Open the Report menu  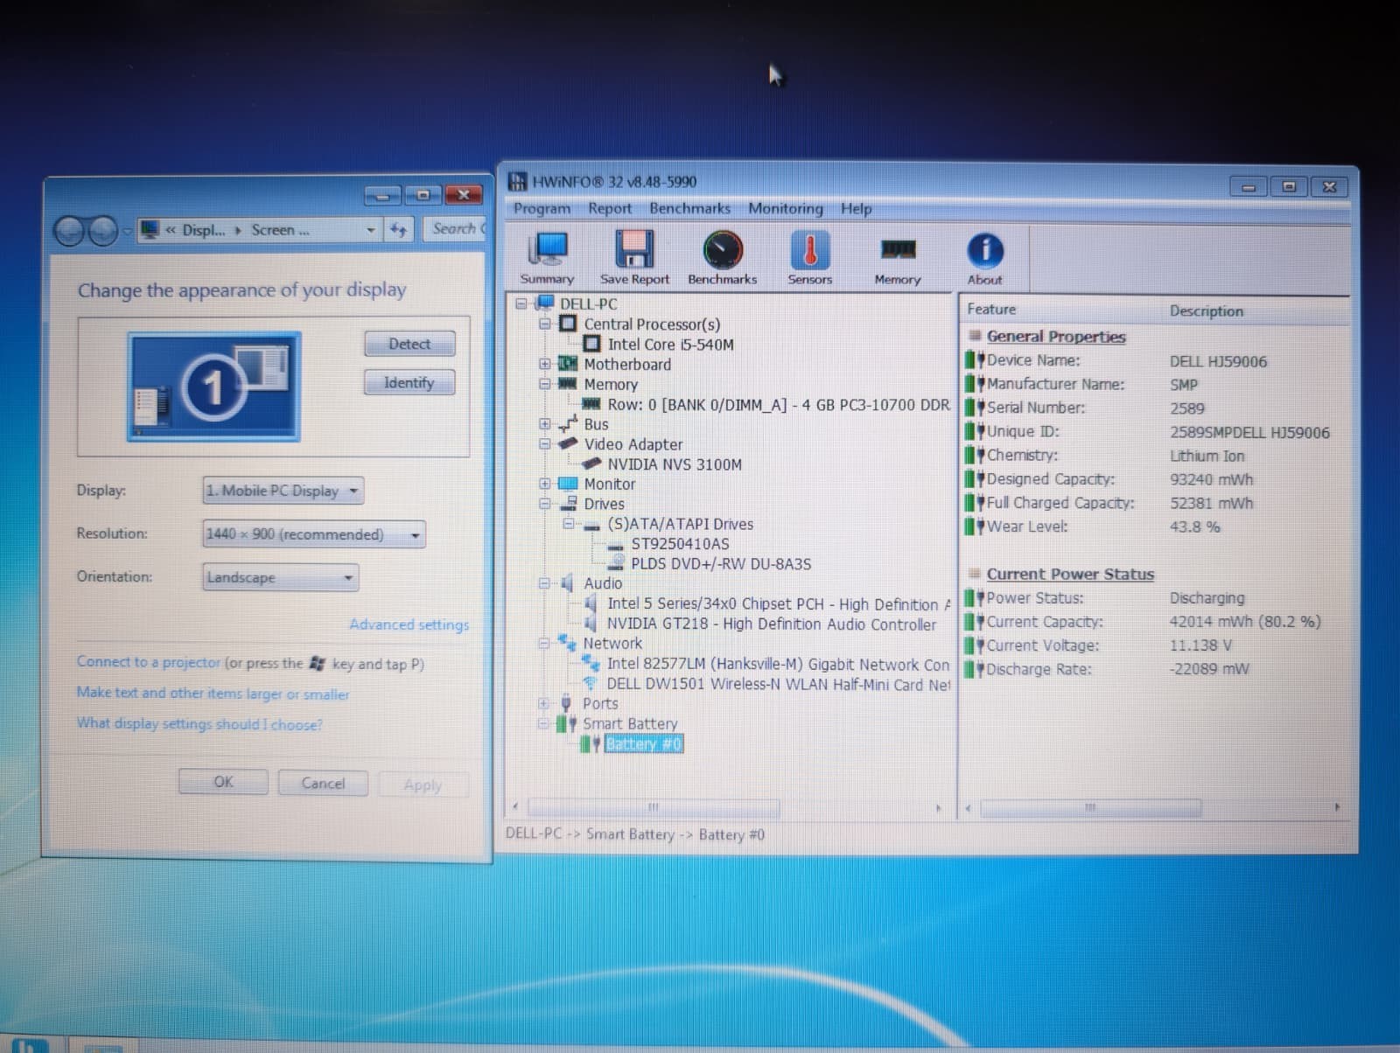click(610, 208)
